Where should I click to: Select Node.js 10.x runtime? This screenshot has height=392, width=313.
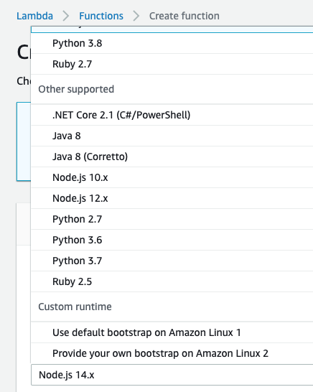tap(172, 177)
